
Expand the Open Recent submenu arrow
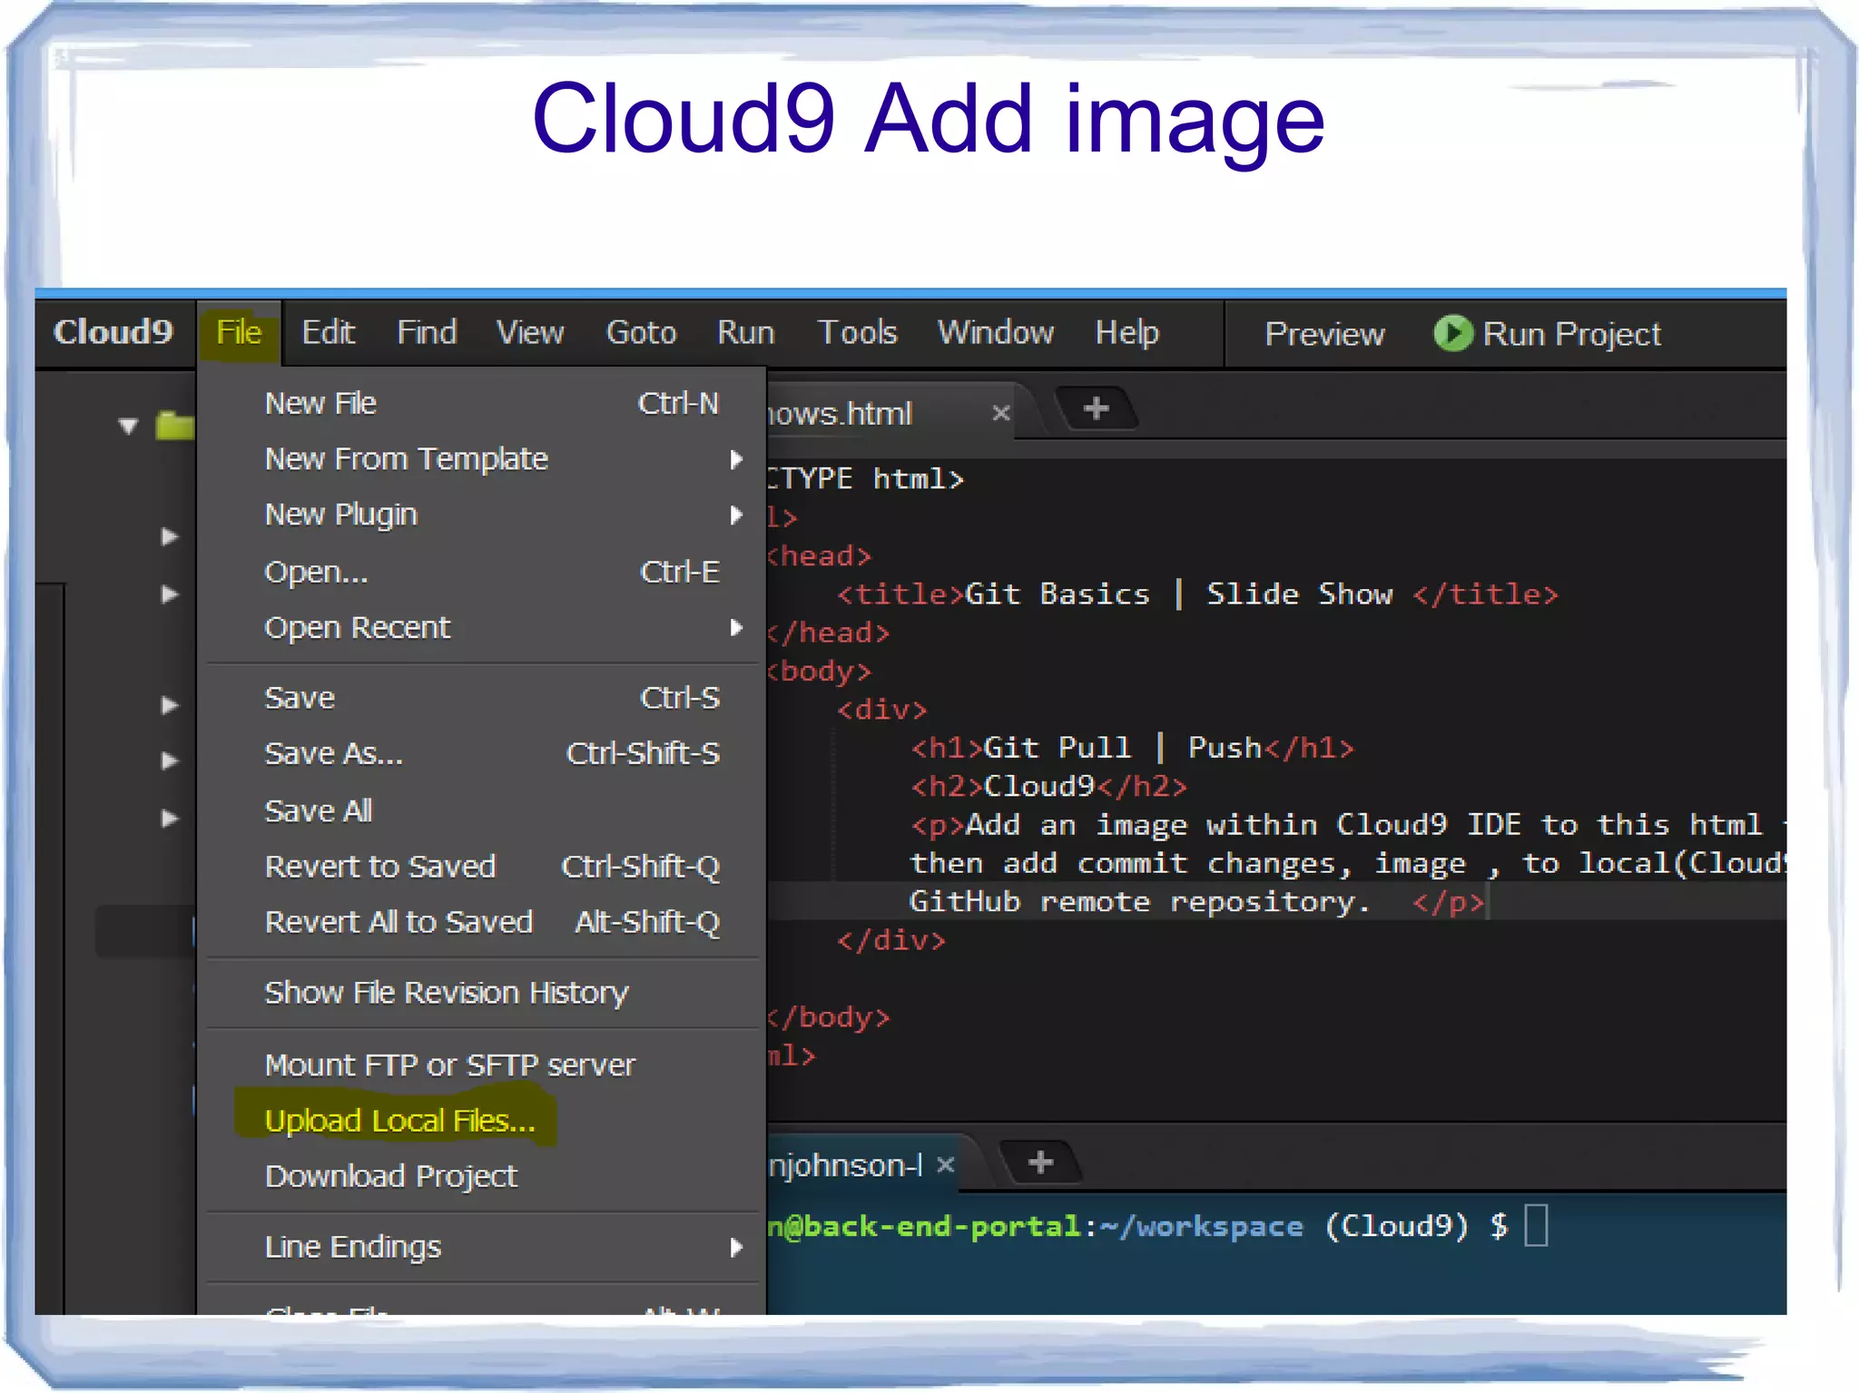coord(736,628)
